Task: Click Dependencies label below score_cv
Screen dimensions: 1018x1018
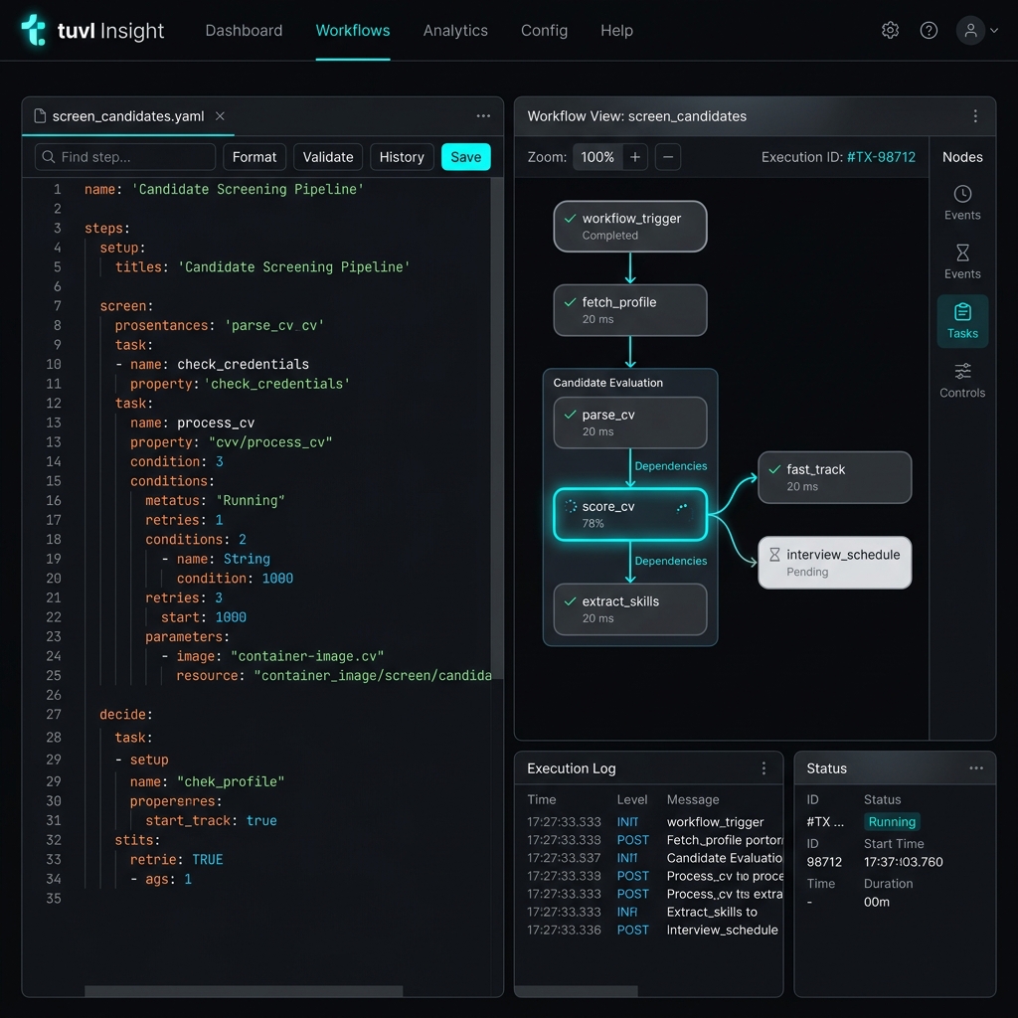Action: tap(671, 561)
